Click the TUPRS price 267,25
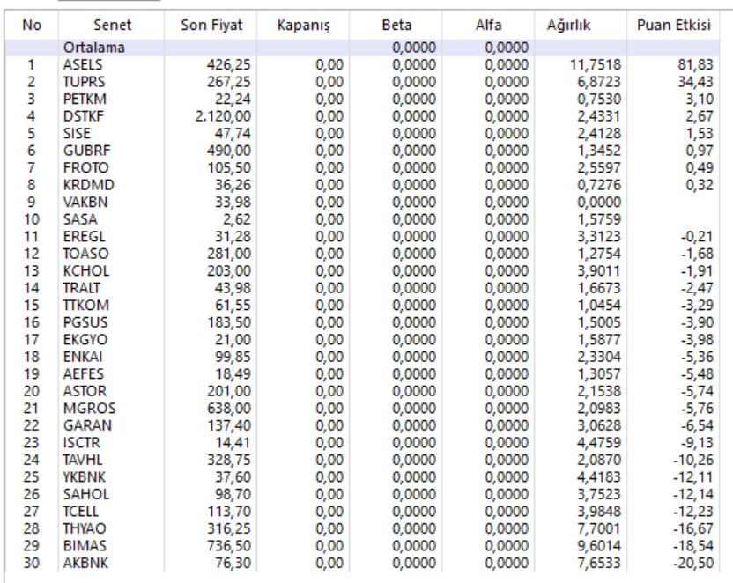733x583 pixels. (x=228, y=82)
